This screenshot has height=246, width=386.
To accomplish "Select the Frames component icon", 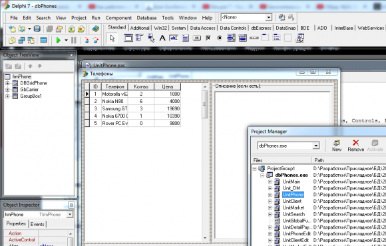I will (128, 38).
